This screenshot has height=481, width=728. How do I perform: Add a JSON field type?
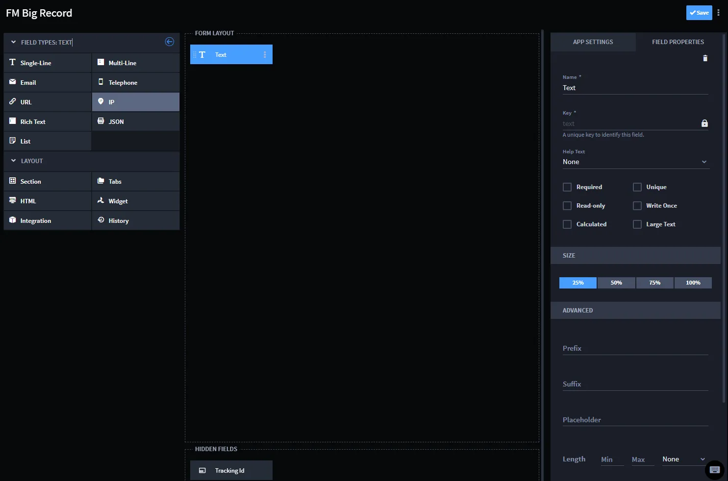[x=136, y=121]
